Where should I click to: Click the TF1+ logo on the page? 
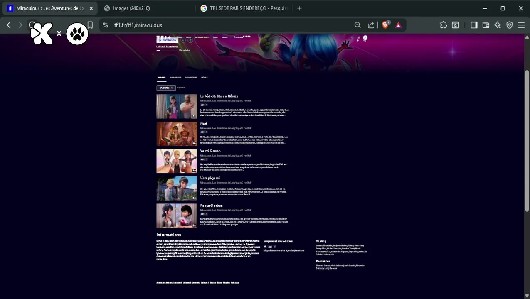tap(164, 37)
